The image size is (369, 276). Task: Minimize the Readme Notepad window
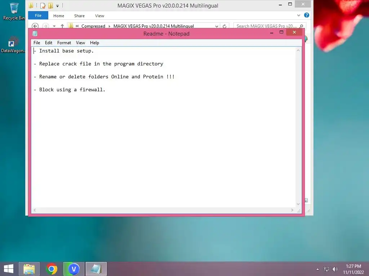272,32
